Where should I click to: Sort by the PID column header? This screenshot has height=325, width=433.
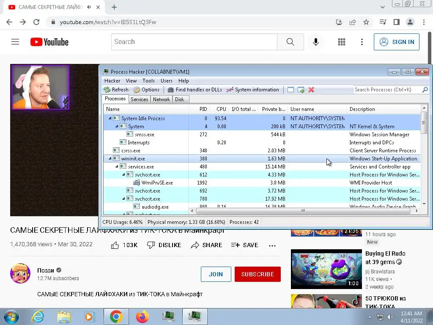[199, 109]
